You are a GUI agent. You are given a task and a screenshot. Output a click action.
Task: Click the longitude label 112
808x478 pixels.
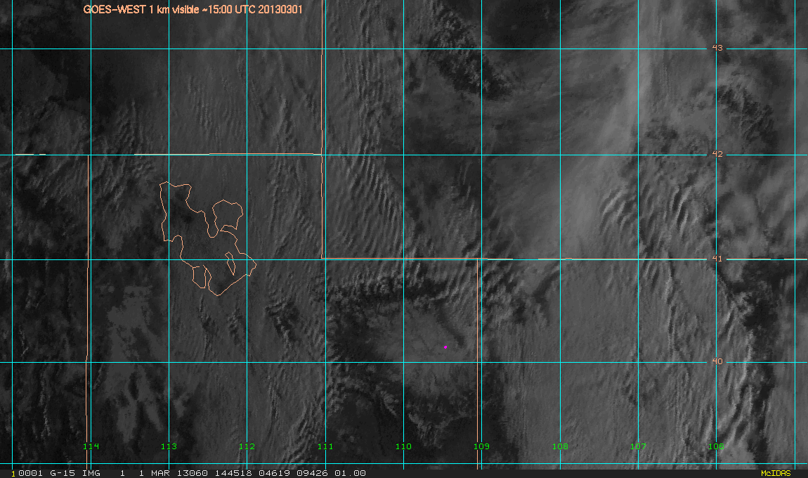(247, 446)
